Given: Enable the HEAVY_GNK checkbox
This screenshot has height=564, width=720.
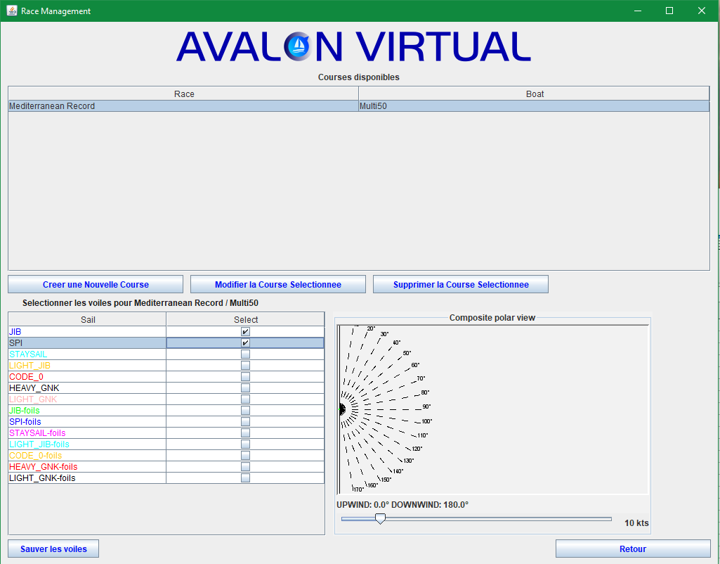Looking at the screenshot, I should click(245, 388).
